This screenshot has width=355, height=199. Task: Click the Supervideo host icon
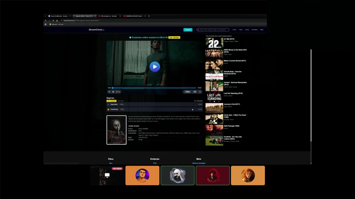(x=108, y=104)
